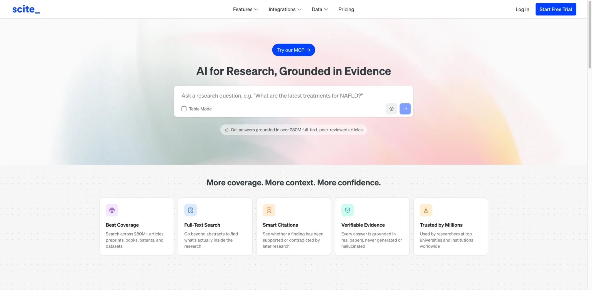The width and height of the screenshot is (592, 290).
Task: Click the Full-Text Search card title
Action: click(202, 225)
